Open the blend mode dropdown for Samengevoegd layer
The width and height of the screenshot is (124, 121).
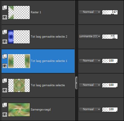click(90, 109)
